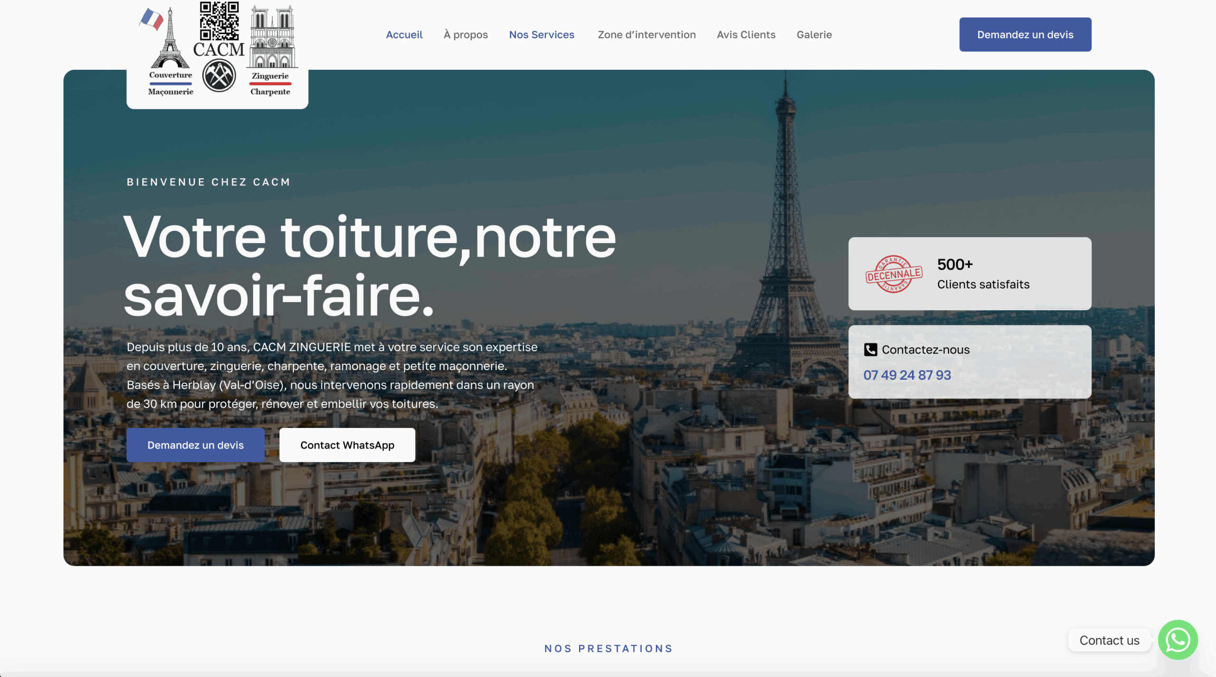This screenshot has width=1216, height=677.
Task: Click the green WhatsApp chat icon
Action: [1178, 639]
